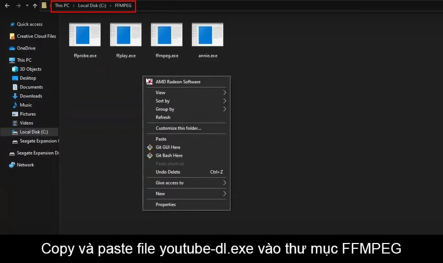This screenshot has height=263, width=443.
Task: Open AMD Radeon Software from context menu
Action: point(187,82)
